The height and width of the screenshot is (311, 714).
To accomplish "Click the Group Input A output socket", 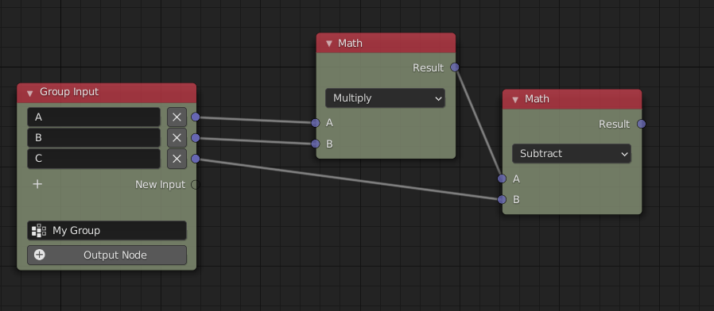I will (196, 117).
